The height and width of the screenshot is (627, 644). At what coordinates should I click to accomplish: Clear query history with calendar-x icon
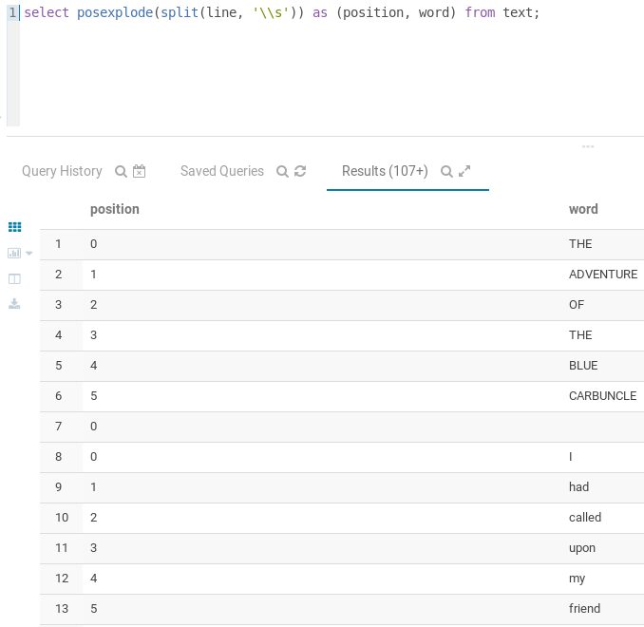139,172
